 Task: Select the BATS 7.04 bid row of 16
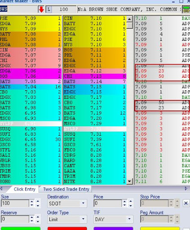31,87
